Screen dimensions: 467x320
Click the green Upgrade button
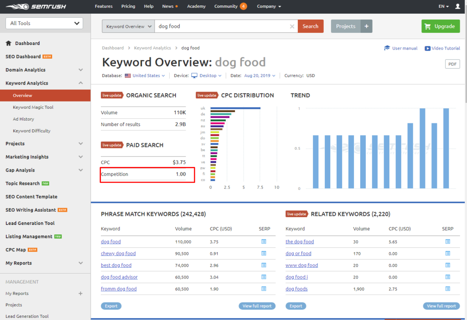click(x=441, y=26)
